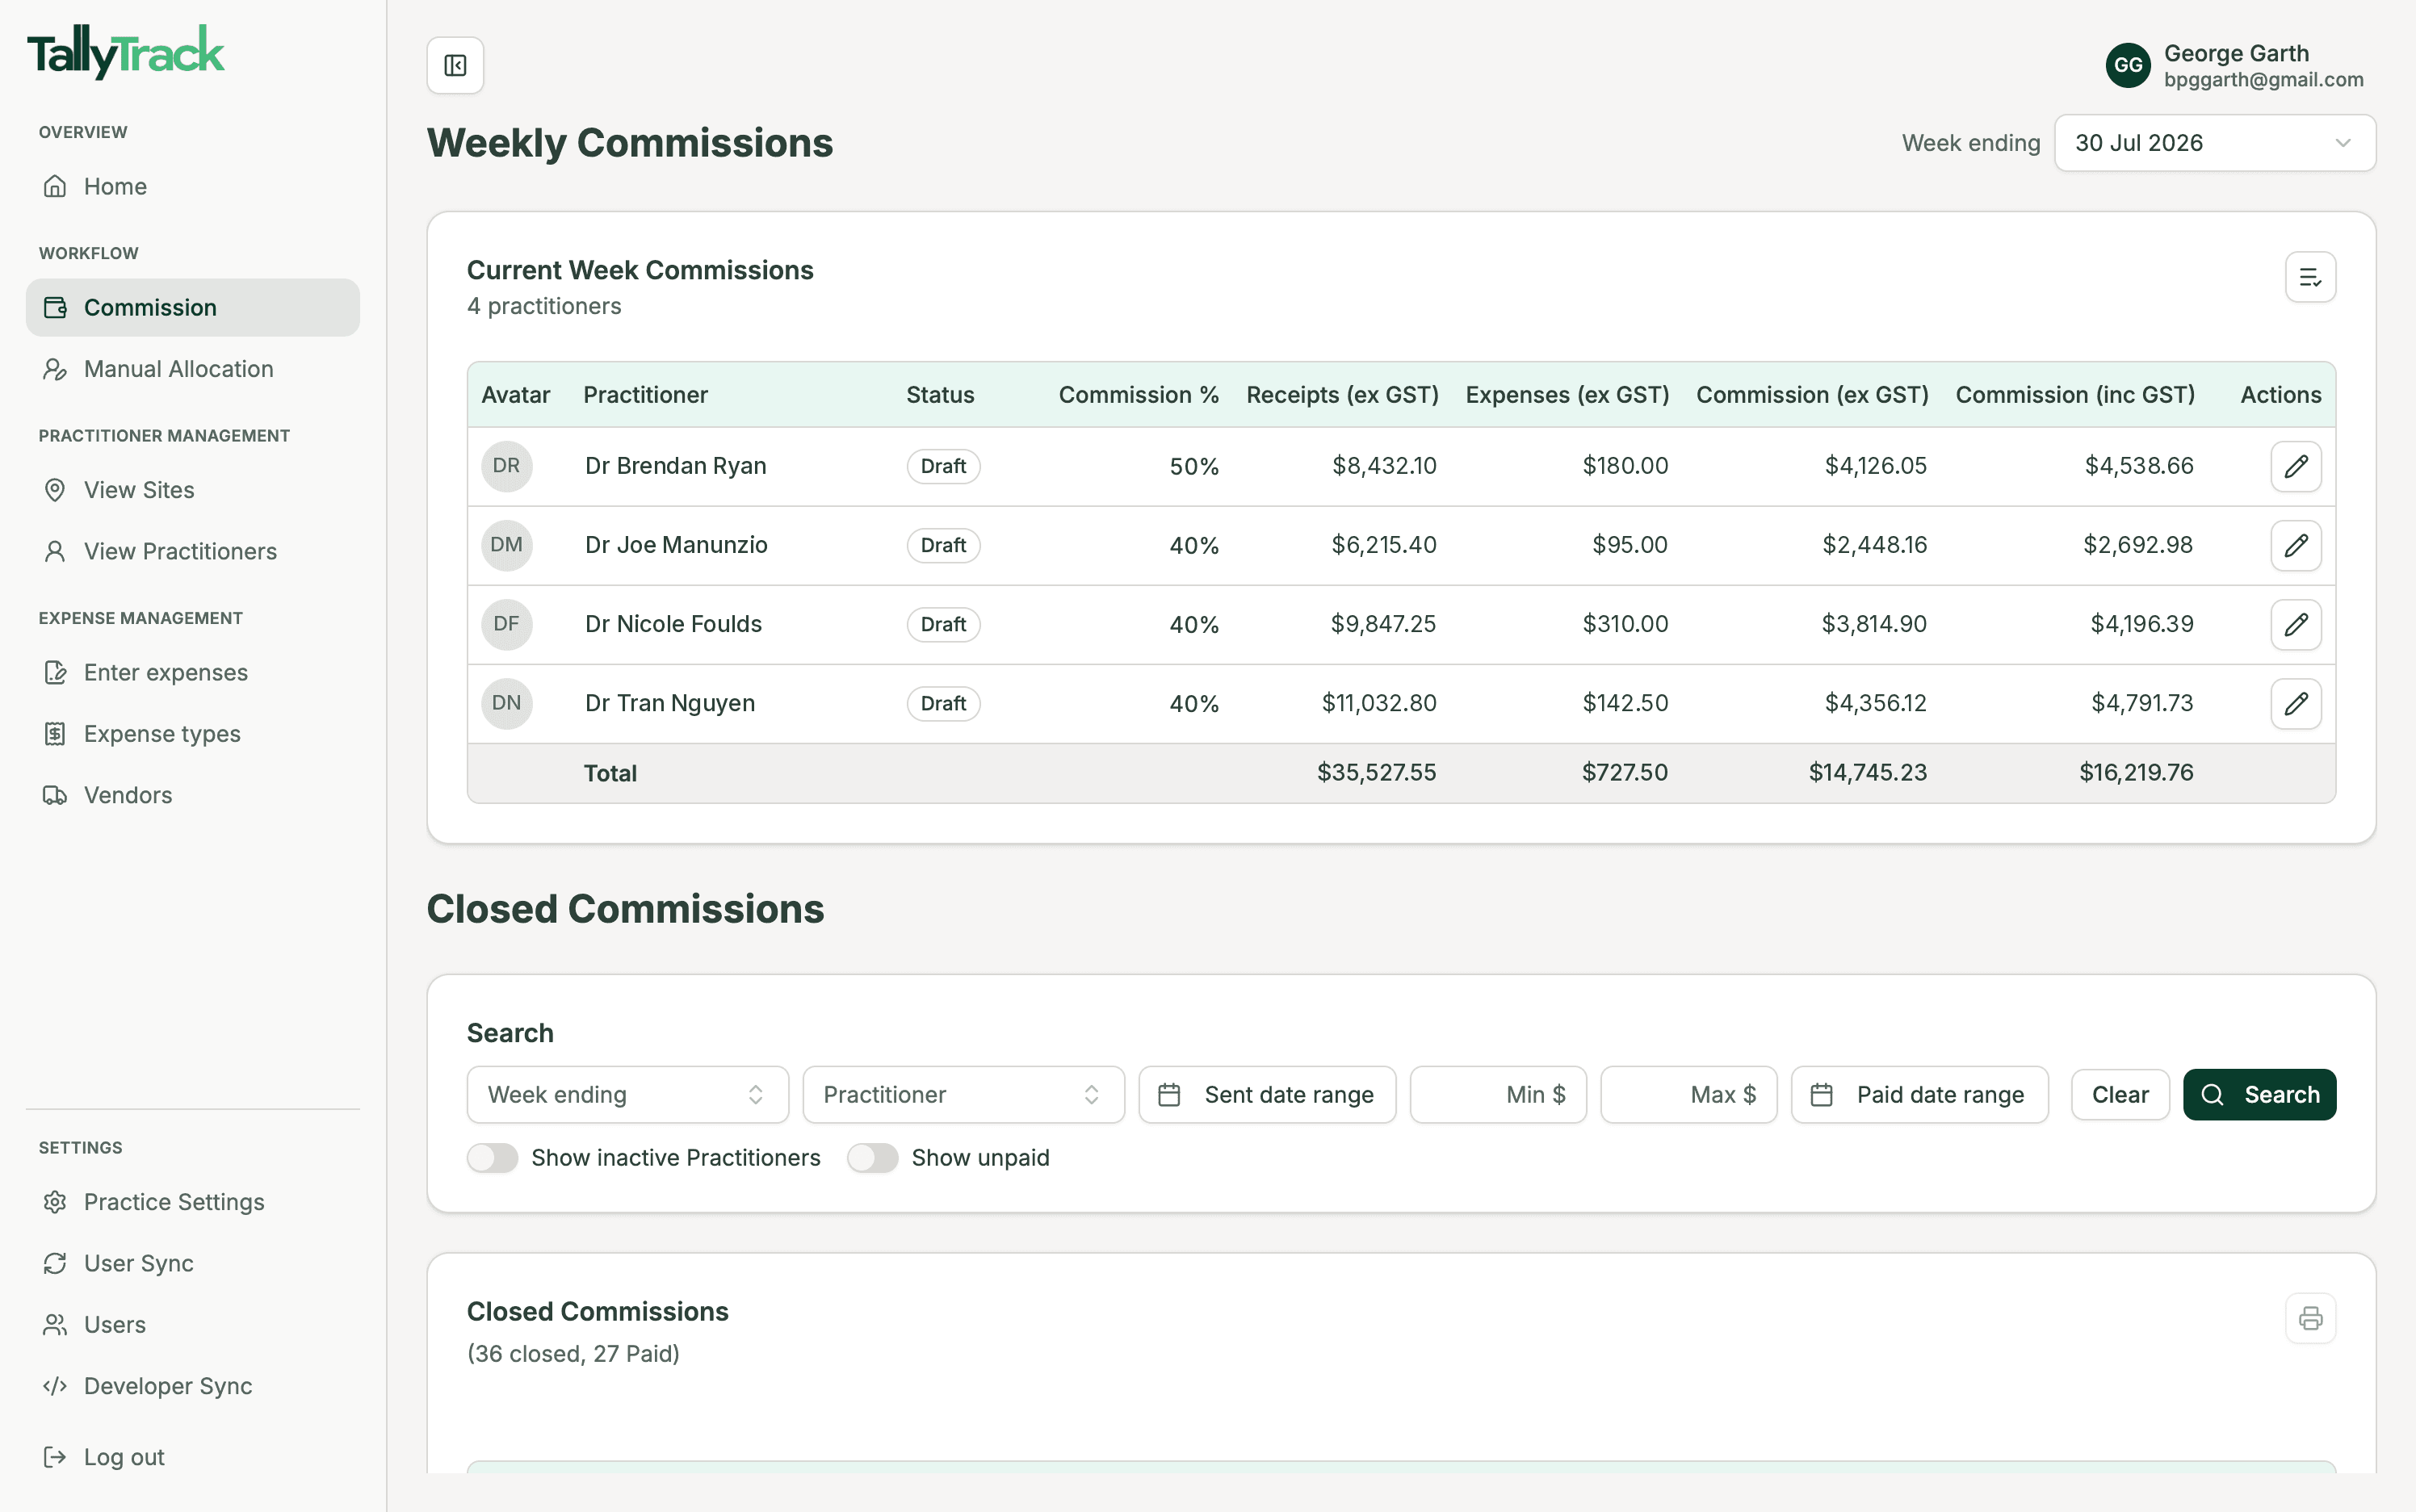Image resolution: width=2416 pixels, height=1512 pixels.
Task: Open View Practitioners page
Action: pos(192,551)
